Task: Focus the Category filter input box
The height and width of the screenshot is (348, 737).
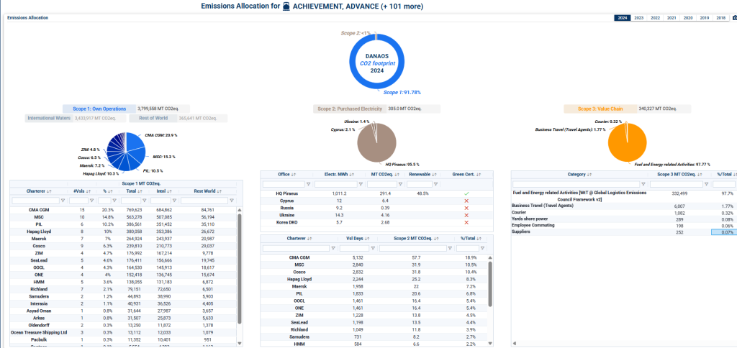Action: [x=577, y=184]
